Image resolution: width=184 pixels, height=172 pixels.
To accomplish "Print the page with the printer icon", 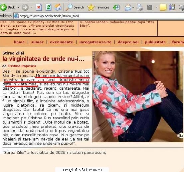I will tap(140, 7).
